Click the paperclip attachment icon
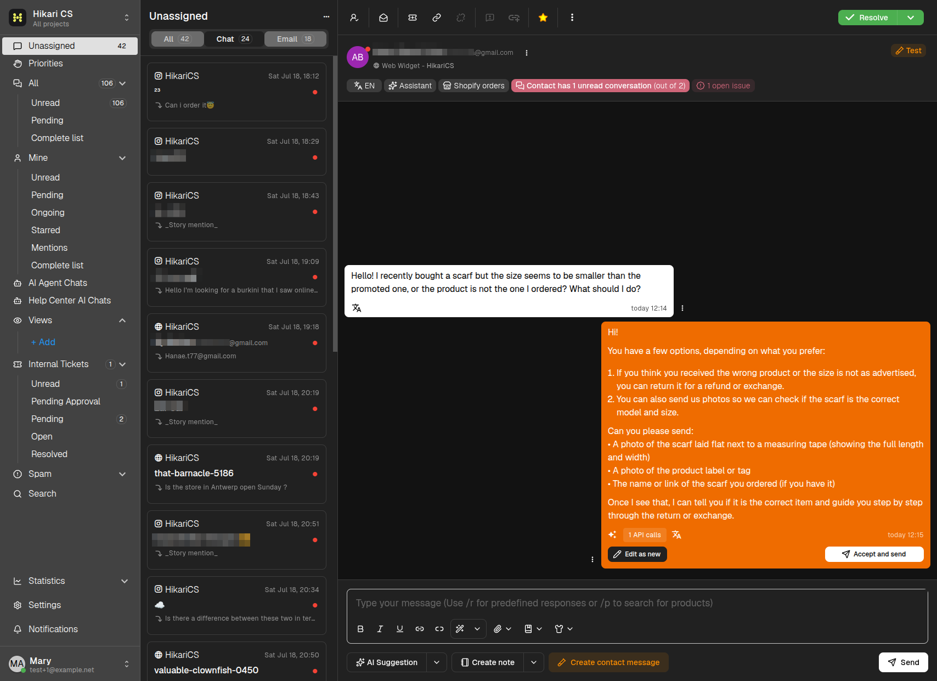The height and width of the screenshot is (681, 937). coord(498,629)
